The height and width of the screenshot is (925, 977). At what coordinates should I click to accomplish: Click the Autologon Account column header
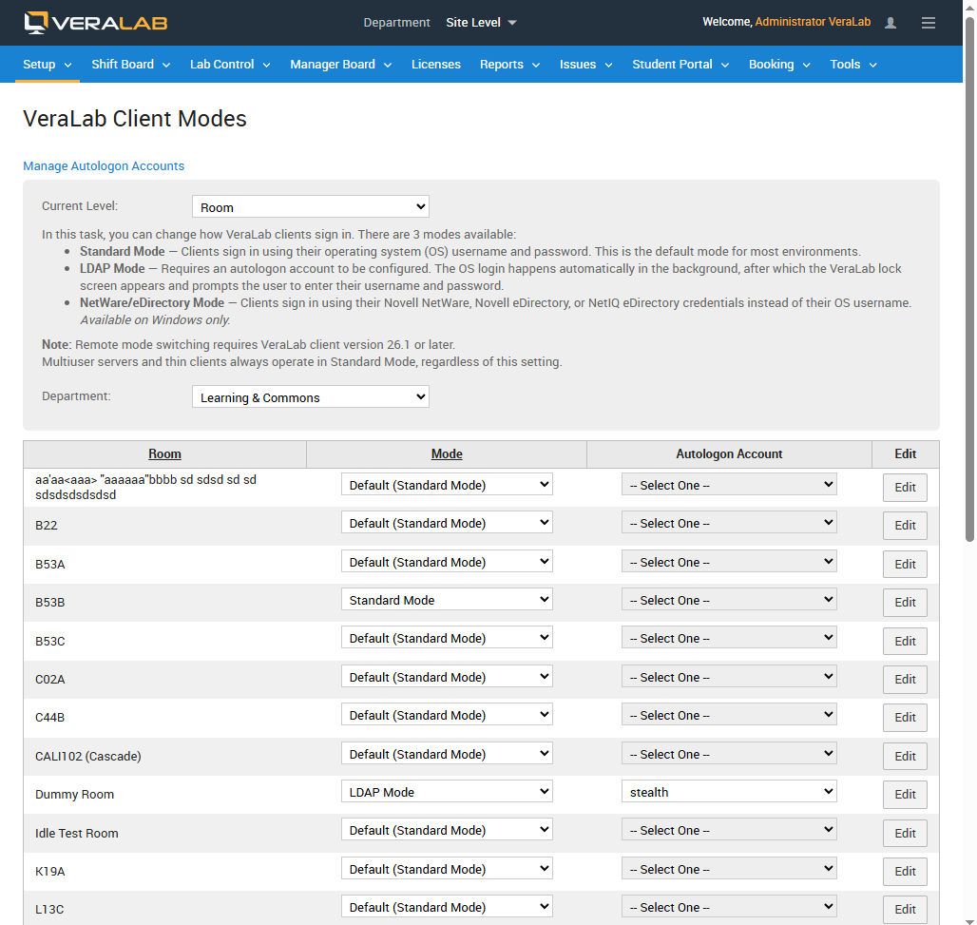pos(729,453)
